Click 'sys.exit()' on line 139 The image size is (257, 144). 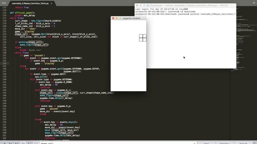tap(41, 77)
